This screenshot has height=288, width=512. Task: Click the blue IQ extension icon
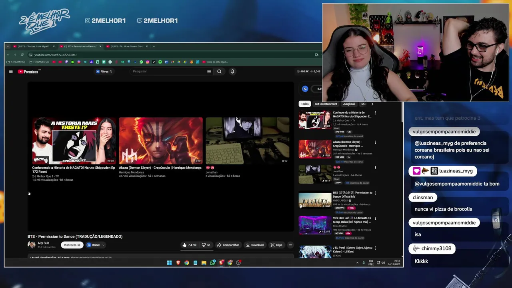305,89
